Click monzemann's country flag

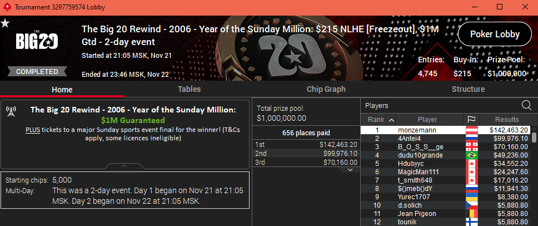[472, 130]
